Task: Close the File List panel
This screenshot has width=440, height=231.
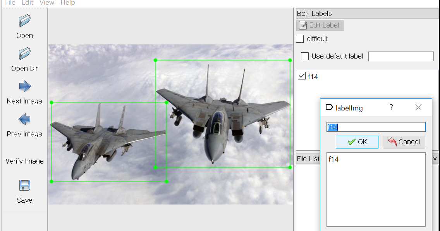Action: 435,159
